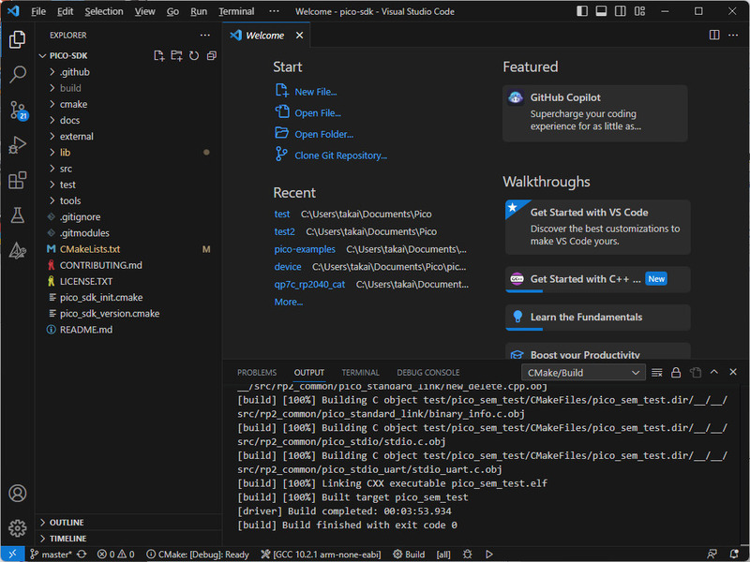The width and height of the screenshot is (750, 562).
Task: Open the Extensions view in activity bar
Action: point(17,180)
